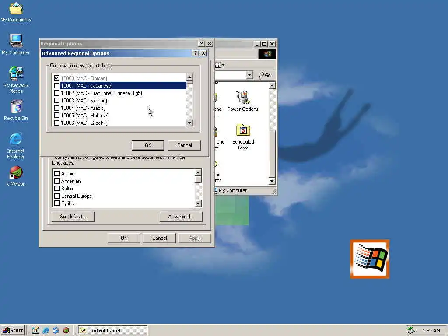448x336 pixels.
Task: Click the Windows flag logo on the desktop
Action: [370, 259]
